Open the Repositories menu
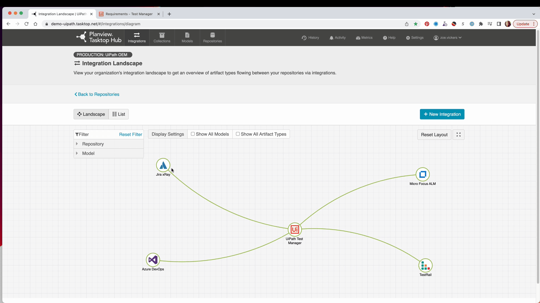 point(213,38)
